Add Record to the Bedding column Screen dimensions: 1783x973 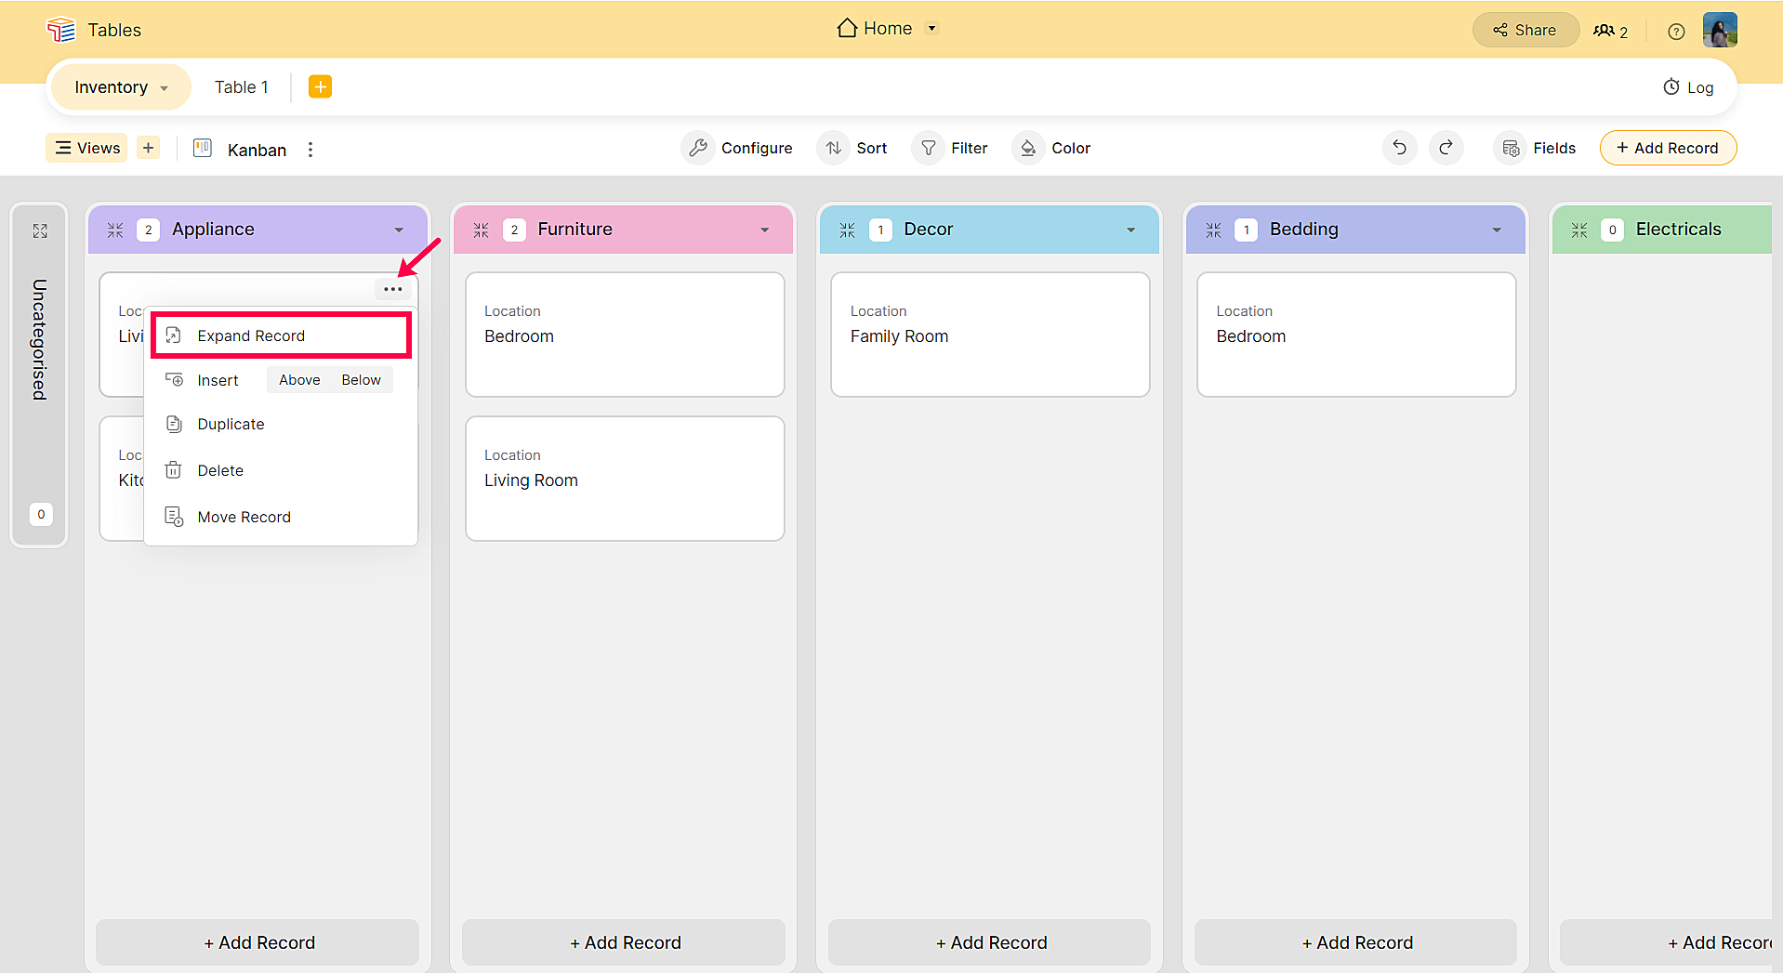pos(1356,942)
